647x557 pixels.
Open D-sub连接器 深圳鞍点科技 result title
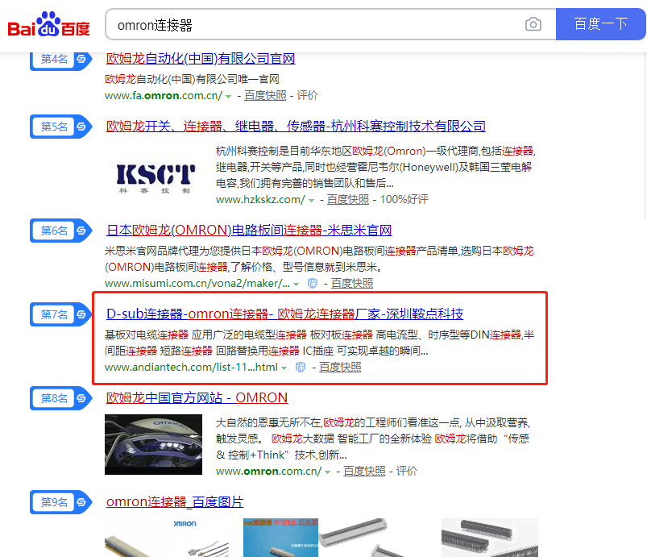click(284, 314)
